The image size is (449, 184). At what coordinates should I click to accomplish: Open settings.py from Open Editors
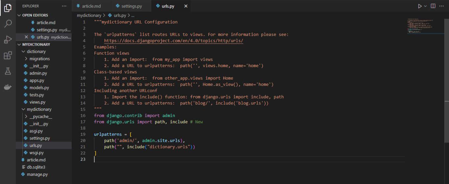pos(47,30)
